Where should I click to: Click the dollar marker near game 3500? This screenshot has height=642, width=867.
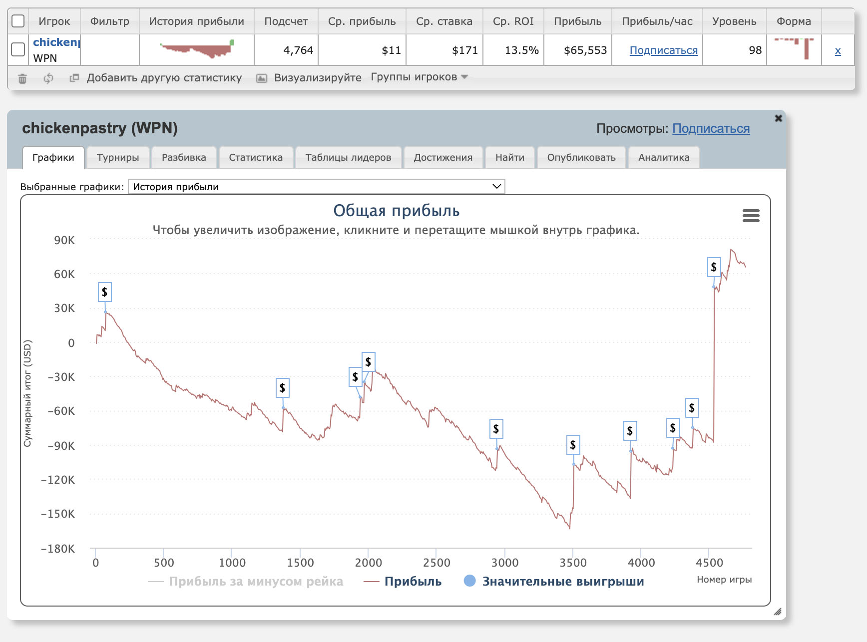coord(573,445)
